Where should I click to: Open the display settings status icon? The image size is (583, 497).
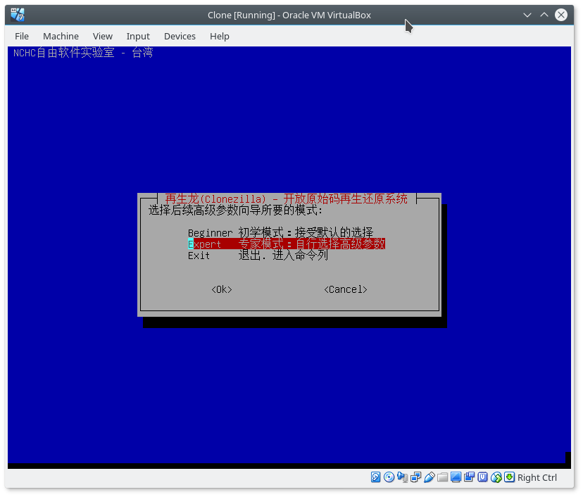pyautogui.click(x=456, y=477)
